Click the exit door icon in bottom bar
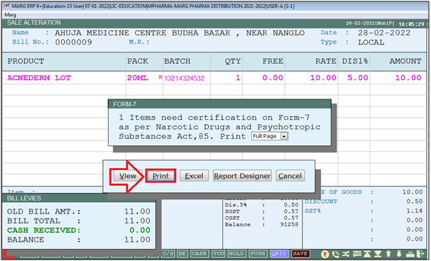The height and width of the screenshot is (261, 431). coord(420,254)
